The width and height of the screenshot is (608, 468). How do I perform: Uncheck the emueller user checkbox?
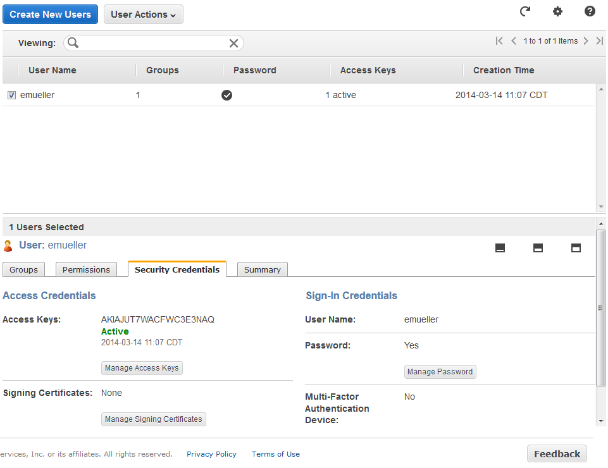click(11, 95)
